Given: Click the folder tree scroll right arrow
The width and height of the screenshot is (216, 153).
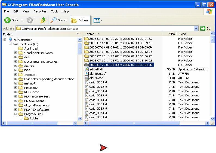Looking at the screenshot, I should pyautogui.click(x=75, y=123).
